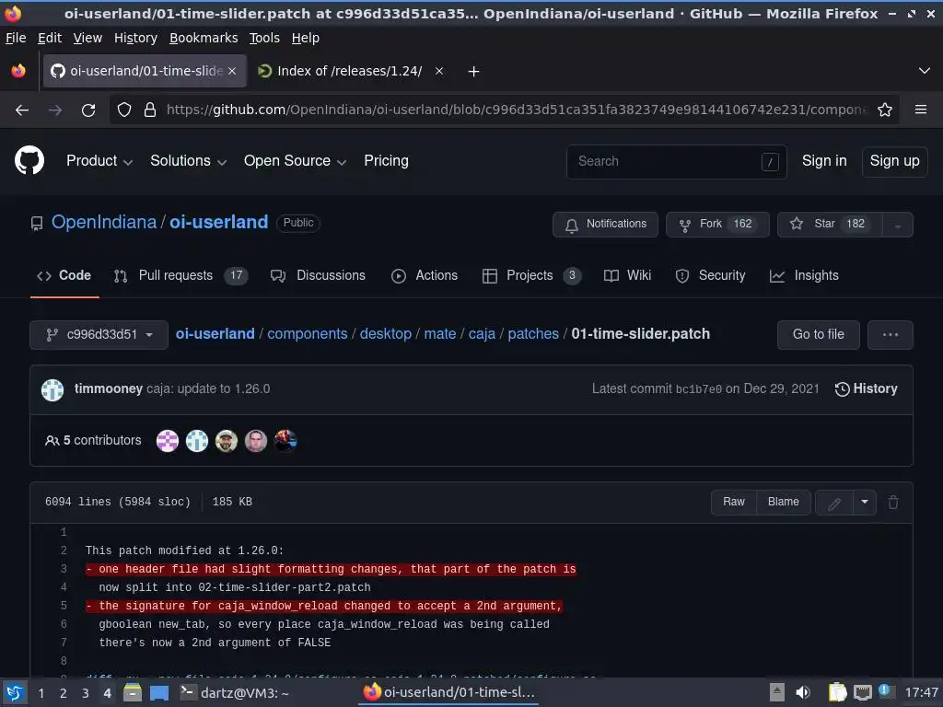Click timmooney's avatar beside commit message

(x=52, y=389)
